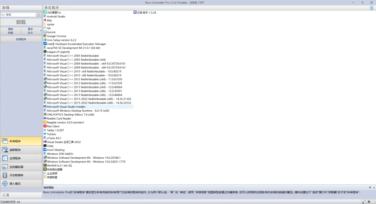Open the hamburger menu icon at top right
Viewport: 376px width, 204px height.
coord(371,8)
